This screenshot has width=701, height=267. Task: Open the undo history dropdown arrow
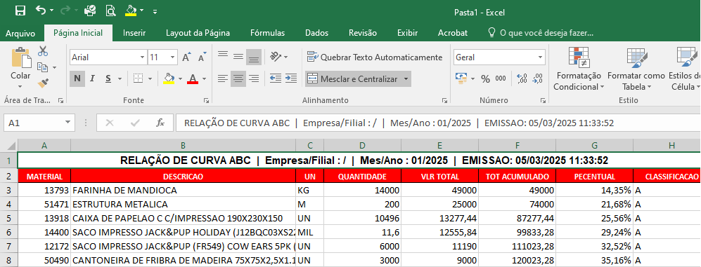point(52,11)
